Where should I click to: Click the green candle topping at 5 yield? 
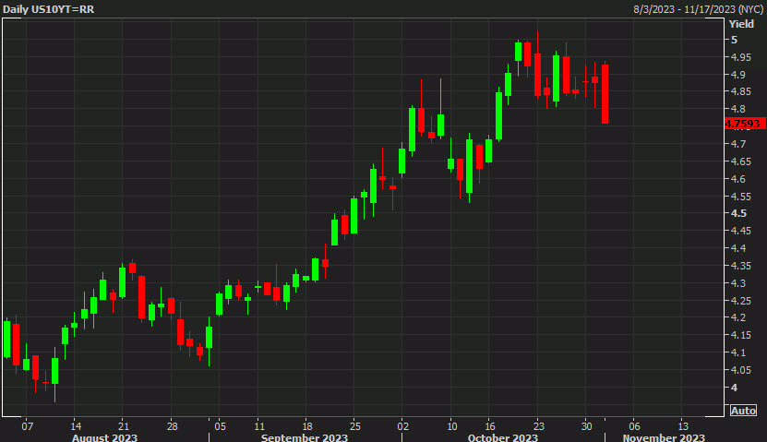pyautogui.click(x=518, y=52)
